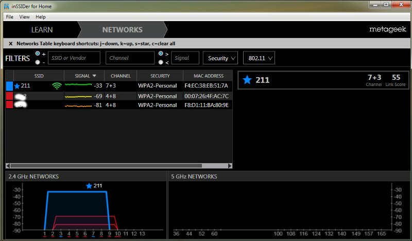Image resolution: width=412 pixels, height=241 pixels.
Task: Click the Channel filter field
Action: point(130,58)
